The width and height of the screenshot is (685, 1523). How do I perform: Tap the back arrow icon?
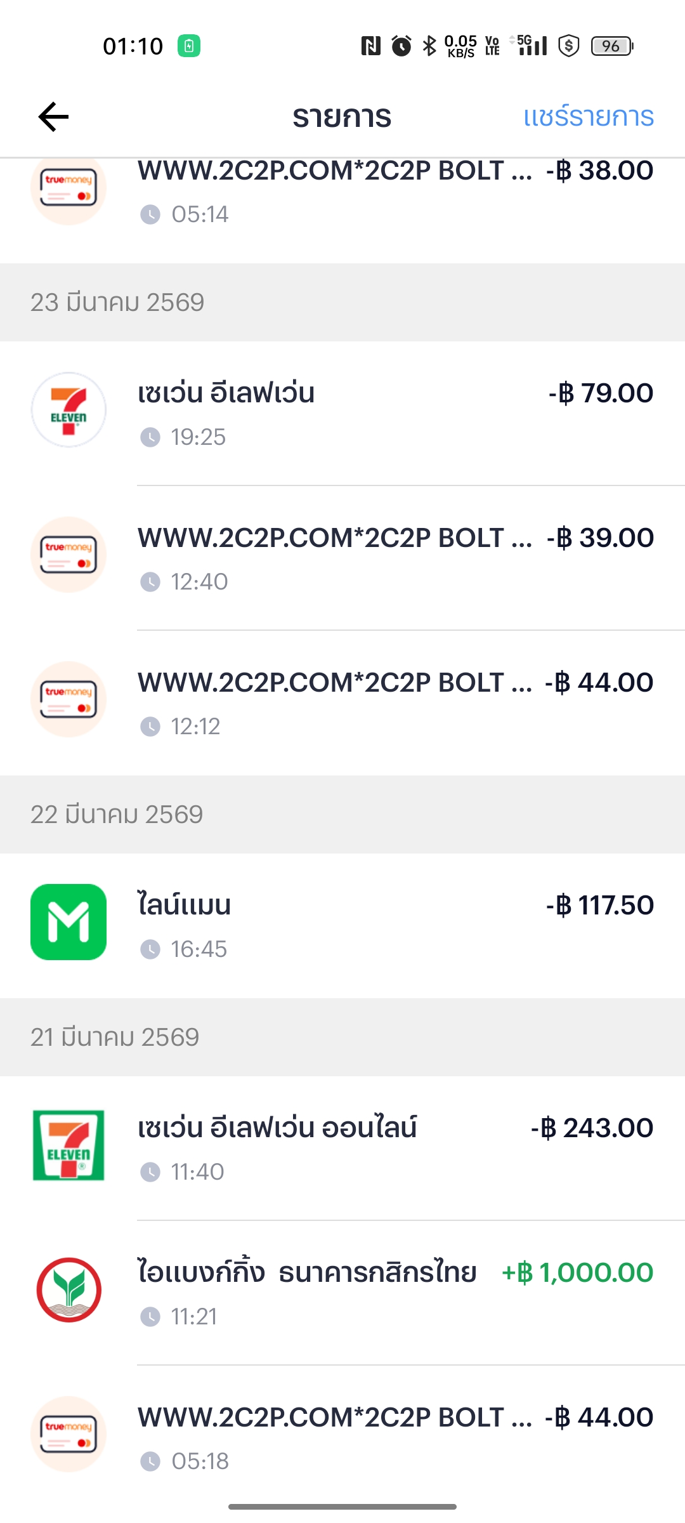click(x=53, y=117)
